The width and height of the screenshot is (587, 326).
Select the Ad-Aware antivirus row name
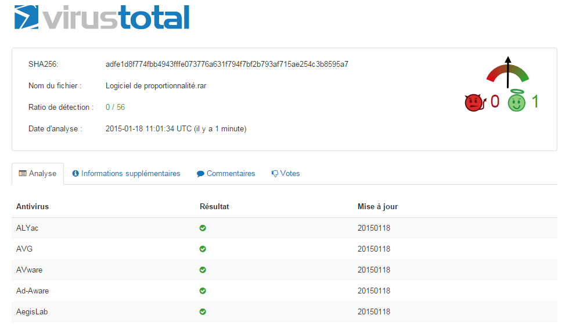(x=32, y=291)
